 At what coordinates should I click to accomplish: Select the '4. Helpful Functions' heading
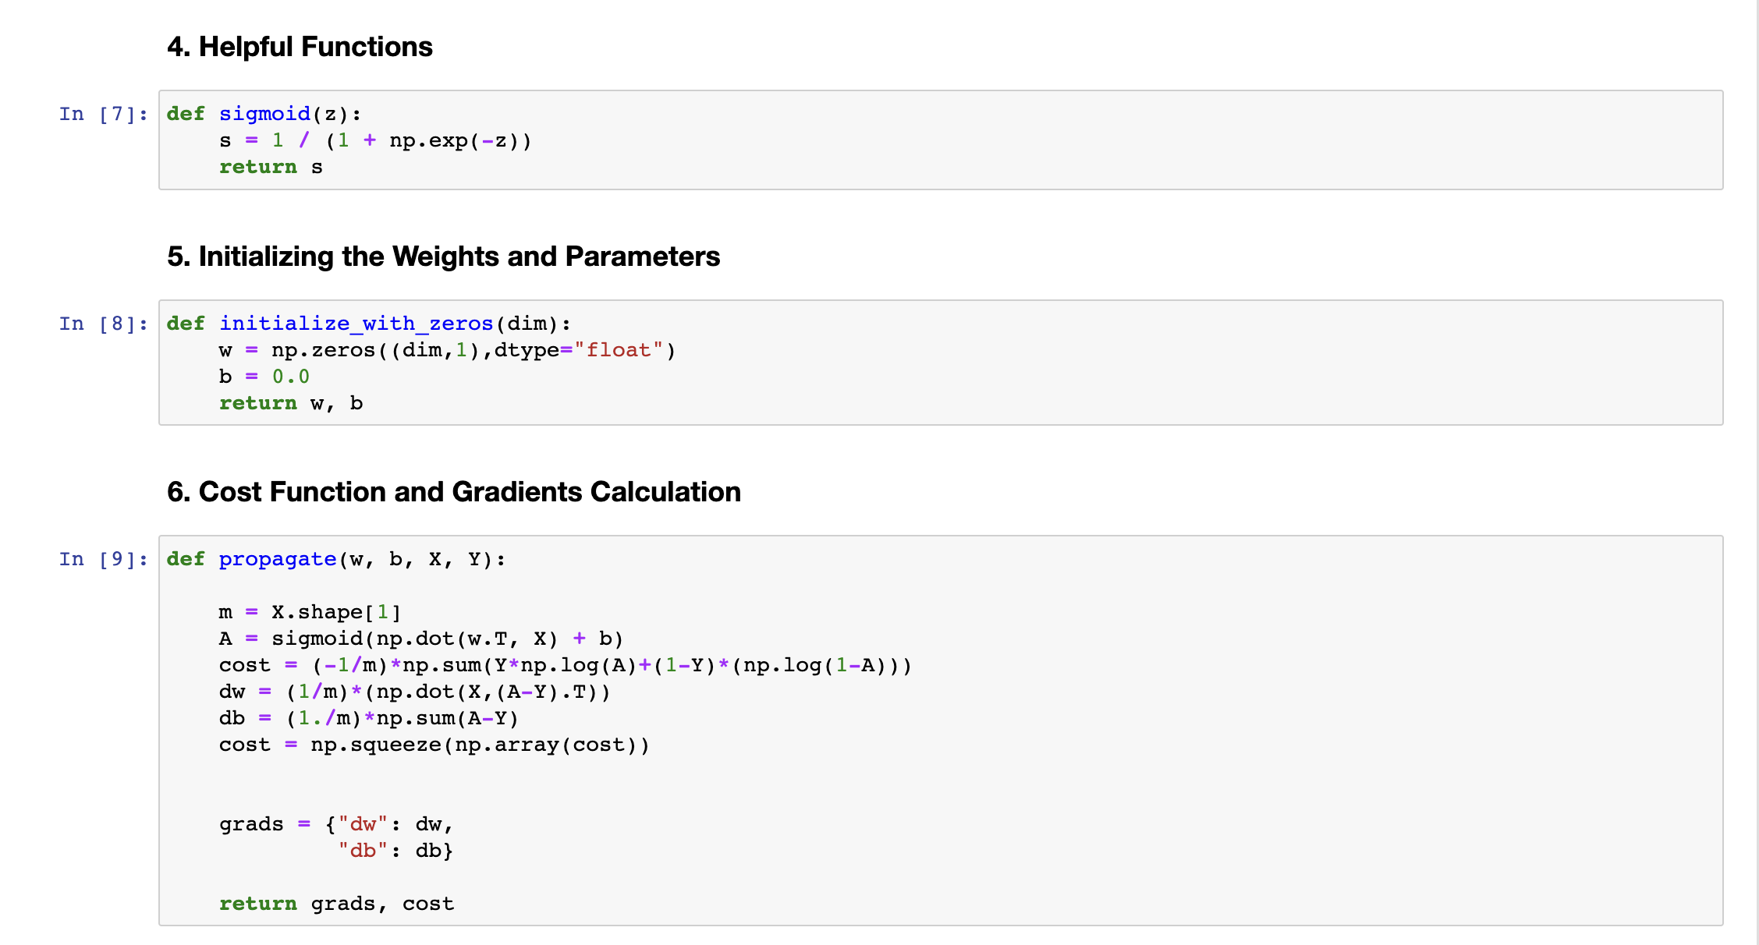click(300, 47)
